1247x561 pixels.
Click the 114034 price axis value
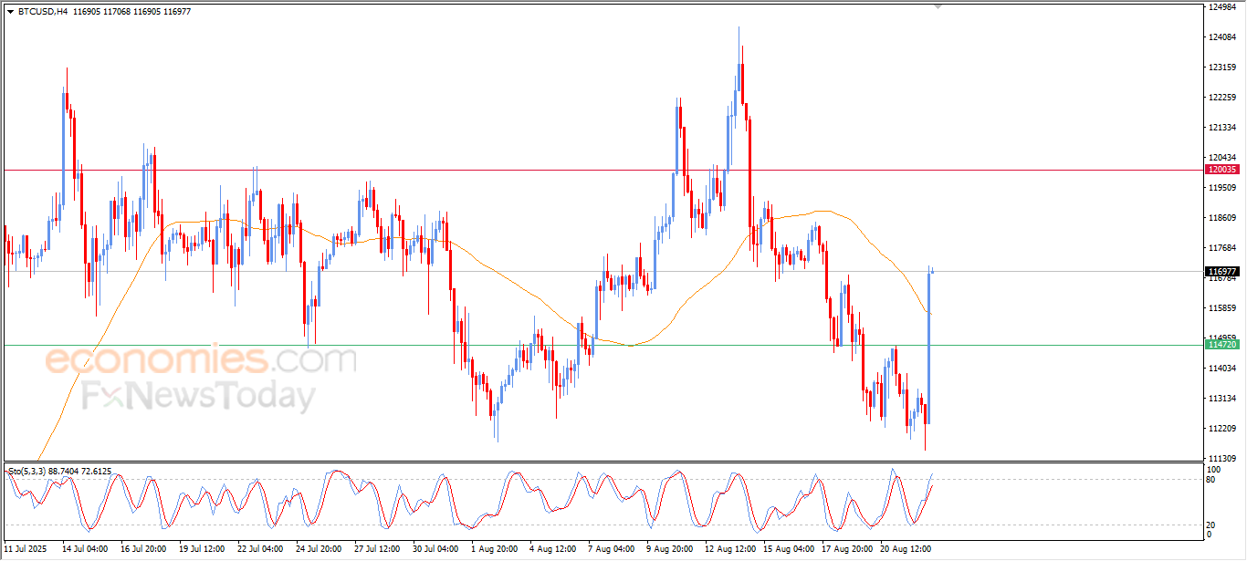tap(1222, 369)
